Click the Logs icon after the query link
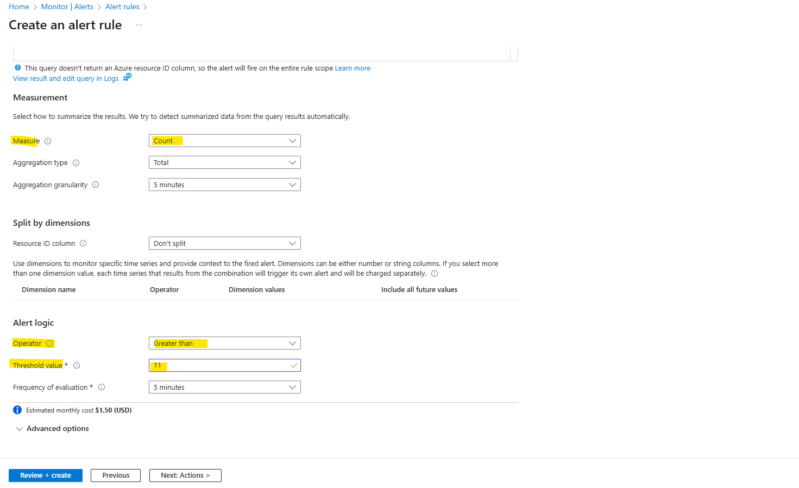The image size is (799, 488). [127, 77]
